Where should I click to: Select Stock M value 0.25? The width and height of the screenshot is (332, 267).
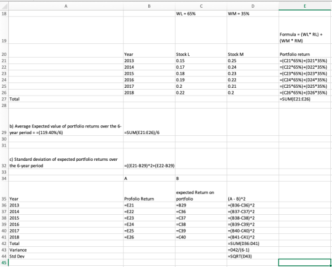pos(253,61)
